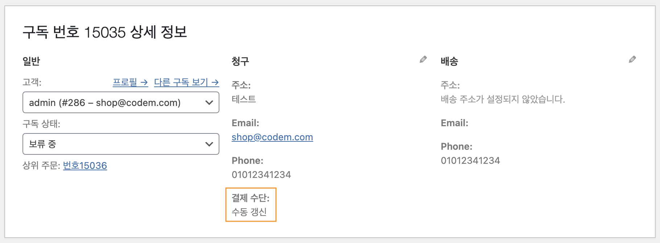Open parent order 번호15036 link
This screenshot has height=243, width=660.
(x=85, y=166)
